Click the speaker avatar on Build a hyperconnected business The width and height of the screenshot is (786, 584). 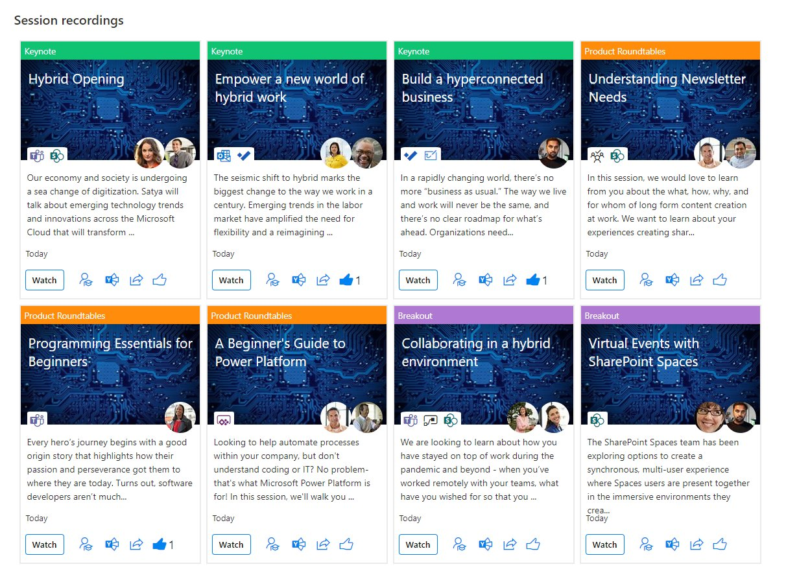(554, 153)
